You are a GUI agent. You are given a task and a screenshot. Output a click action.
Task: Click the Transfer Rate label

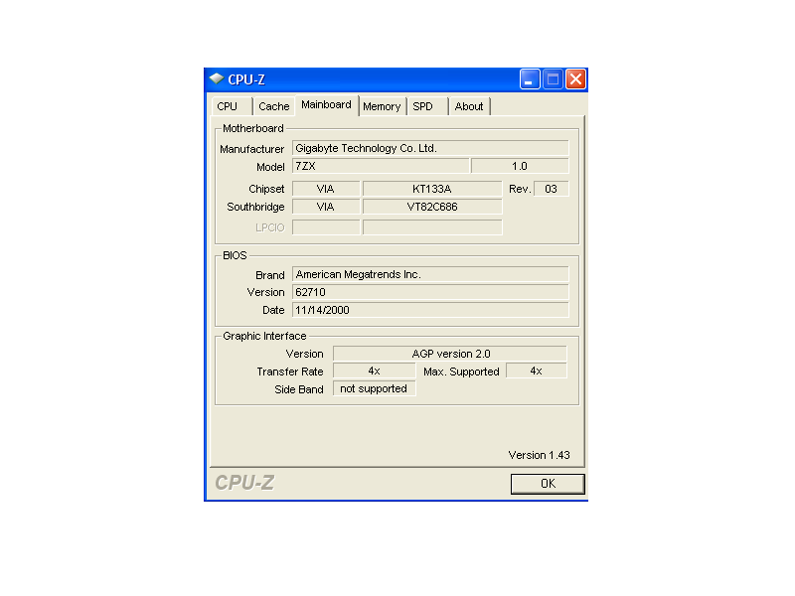click(x=289, y=372)
